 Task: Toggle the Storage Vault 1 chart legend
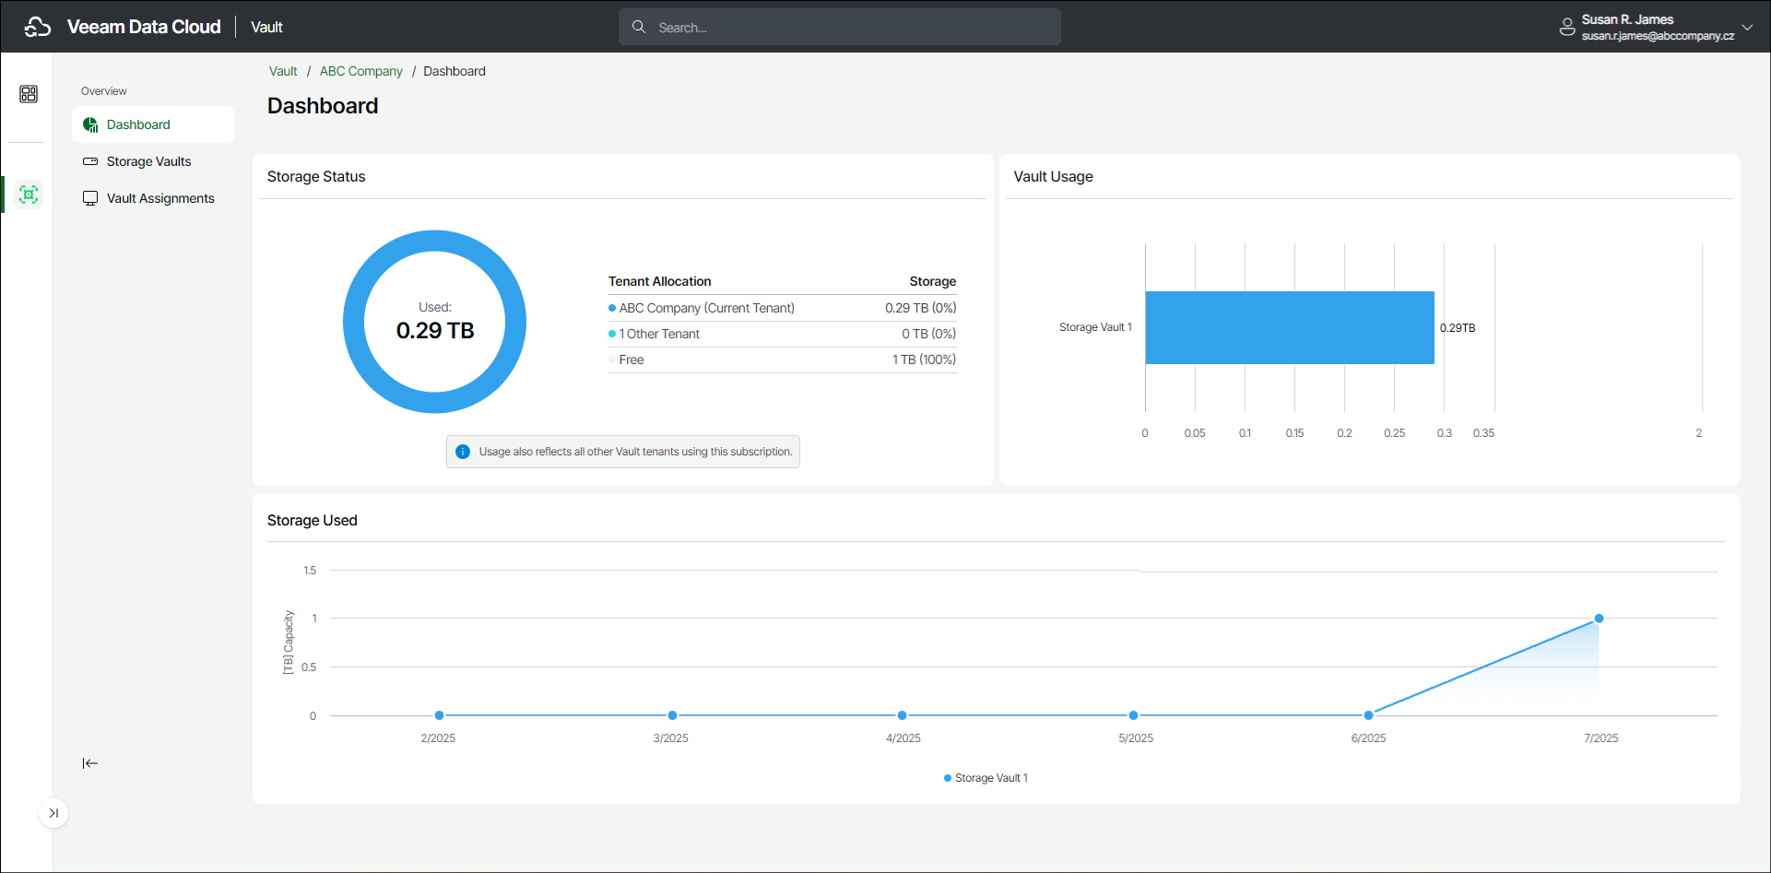coord(986,778)
